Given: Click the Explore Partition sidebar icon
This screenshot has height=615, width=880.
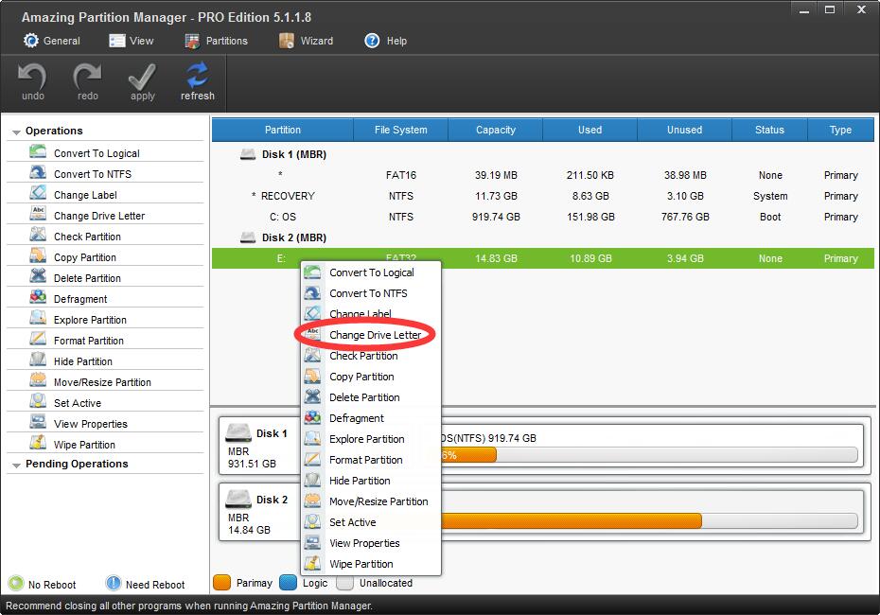Looking at the screenshot, I should coord(38,318).
